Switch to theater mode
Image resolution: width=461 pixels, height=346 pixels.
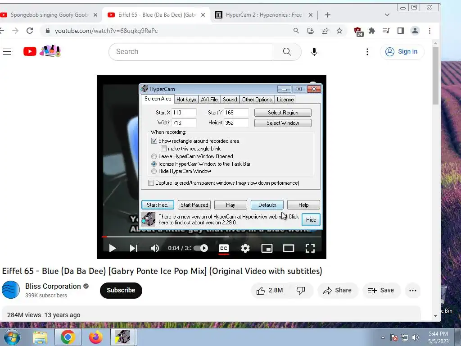pyautogui.click(x=289, y=248)
